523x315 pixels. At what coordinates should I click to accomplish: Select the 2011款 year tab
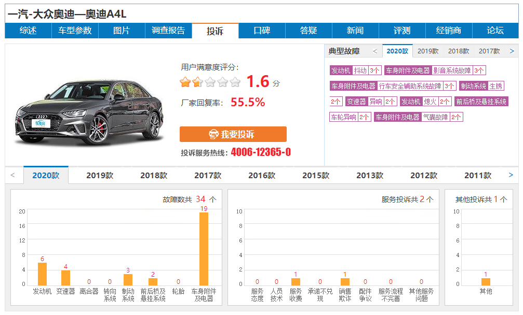click(478, 175)
